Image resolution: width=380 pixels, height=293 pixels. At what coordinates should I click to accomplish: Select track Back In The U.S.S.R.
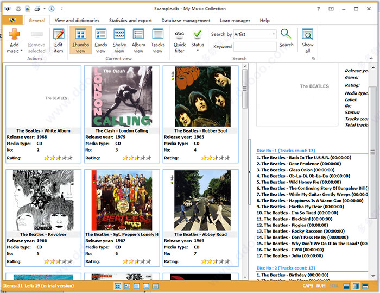click(x=304, y=158)
